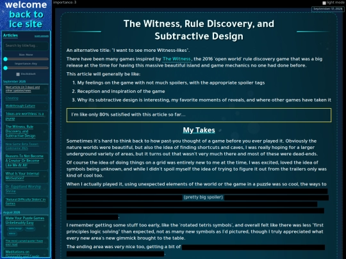Focus the Search by title/tag field
346x259 pixels.
click(26, 46)
